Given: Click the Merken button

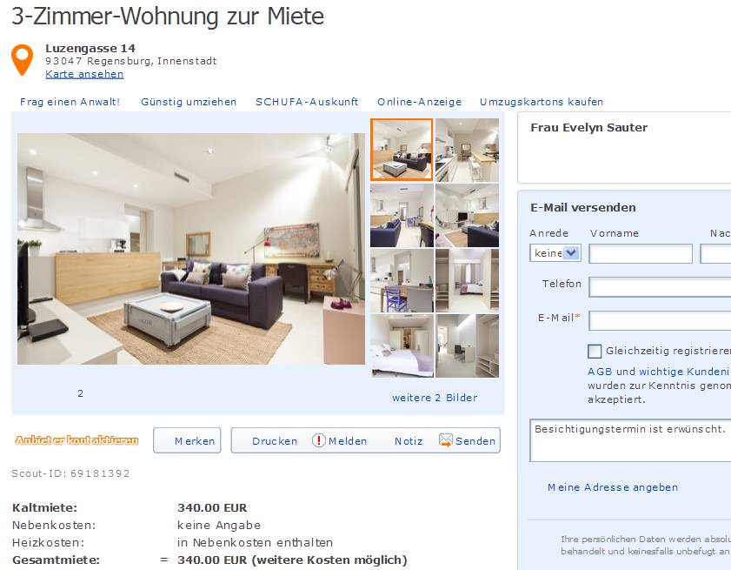Looking at the screenshot, I should [187, 440].
